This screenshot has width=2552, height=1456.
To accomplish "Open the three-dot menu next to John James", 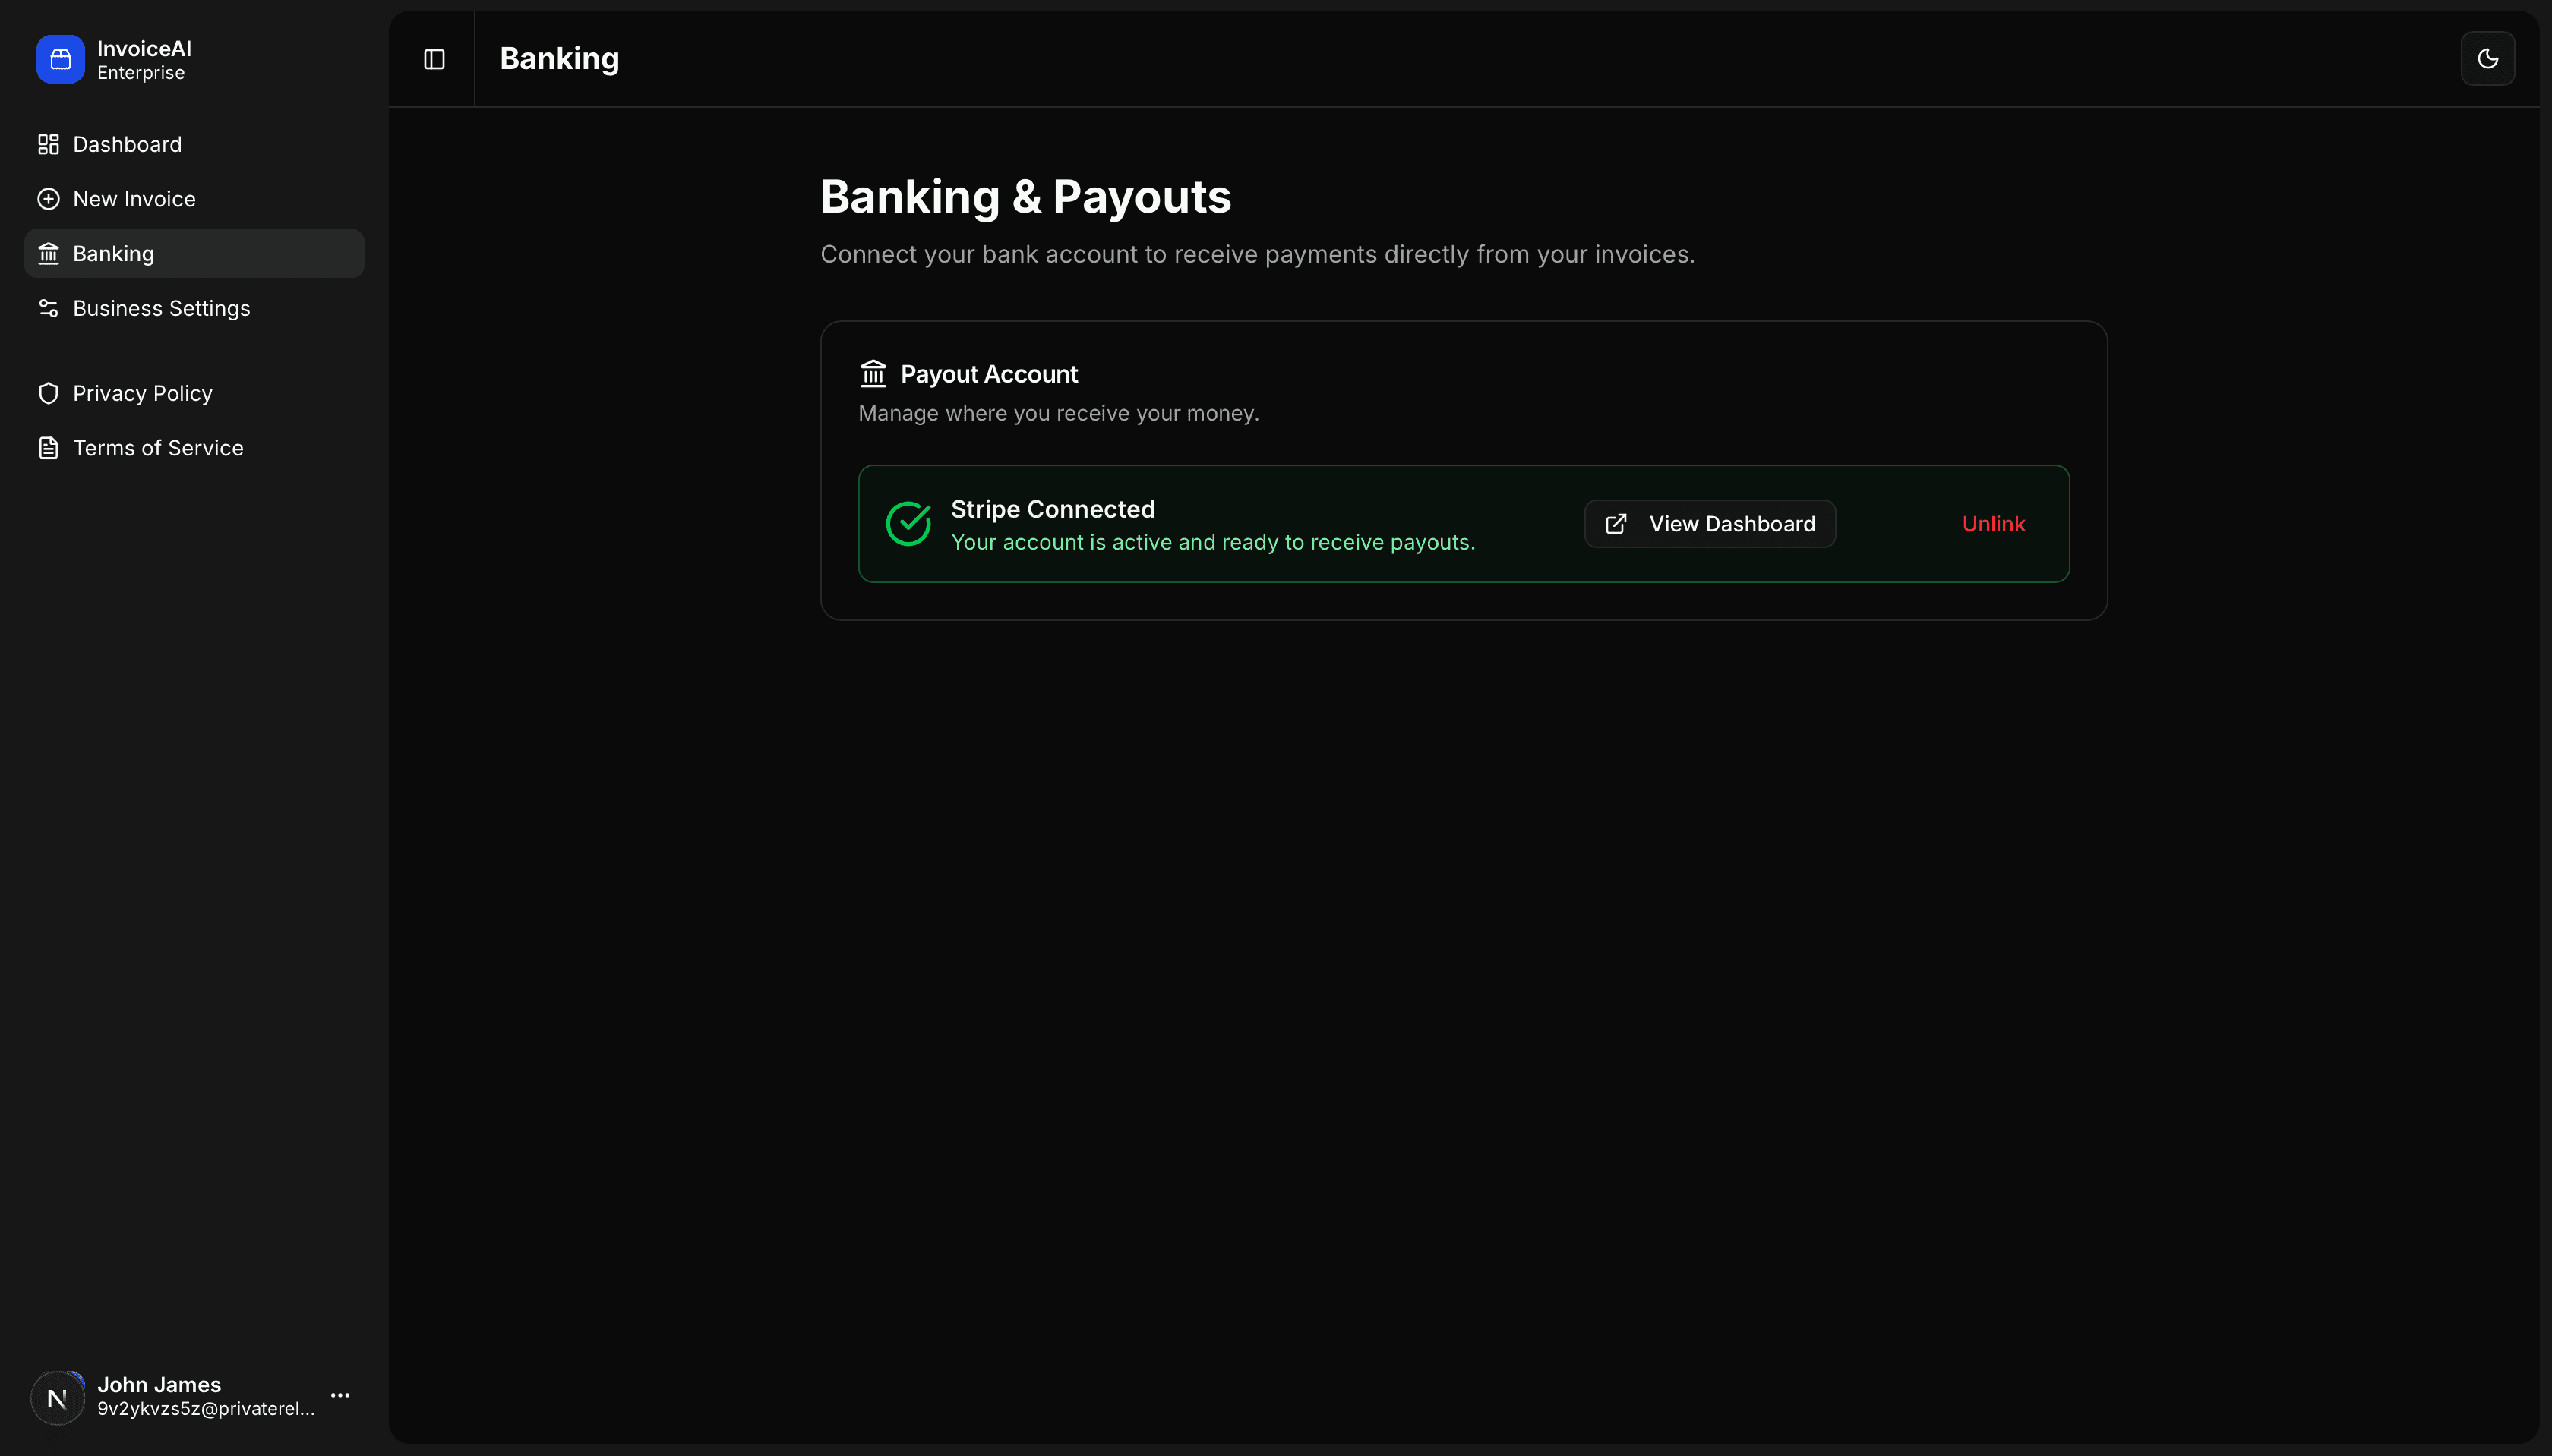I will click(x=340, y=1394).
